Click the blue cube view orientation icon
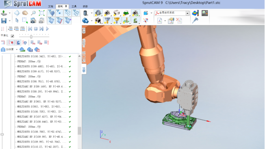The height and width of the screenshot is (149, 265). 146,13
